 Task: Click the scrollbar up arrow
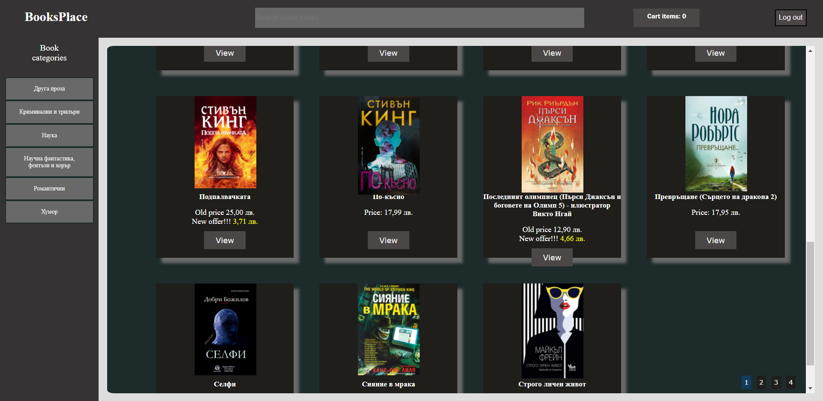pos(810,51)
